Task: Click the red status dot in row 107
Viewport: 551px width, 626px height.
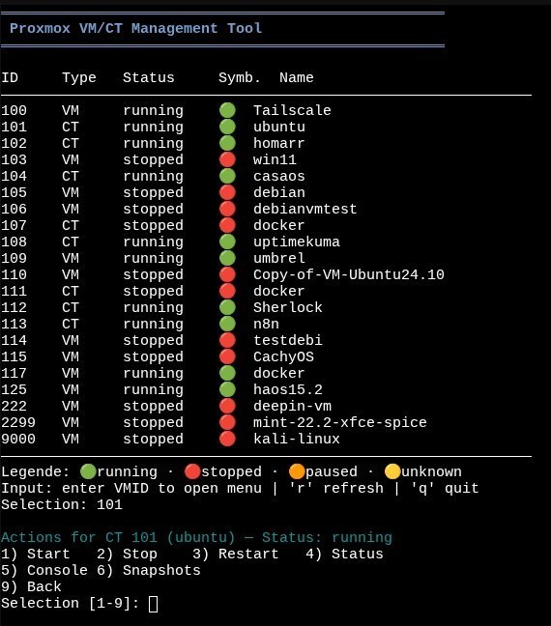Action: [x=227, y=225]
